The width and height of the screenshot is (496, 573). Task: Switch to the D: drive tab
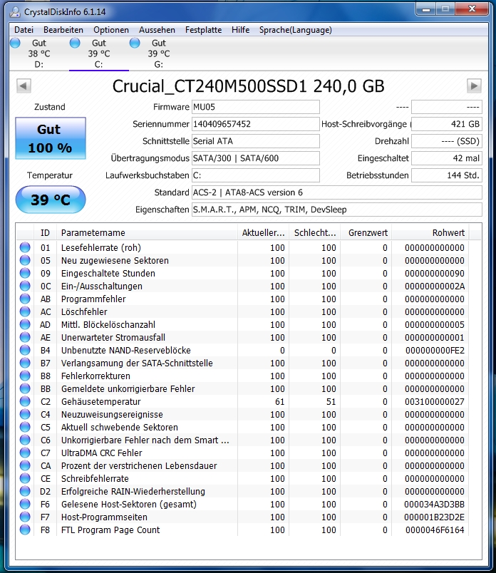click(x=38, y=53)
